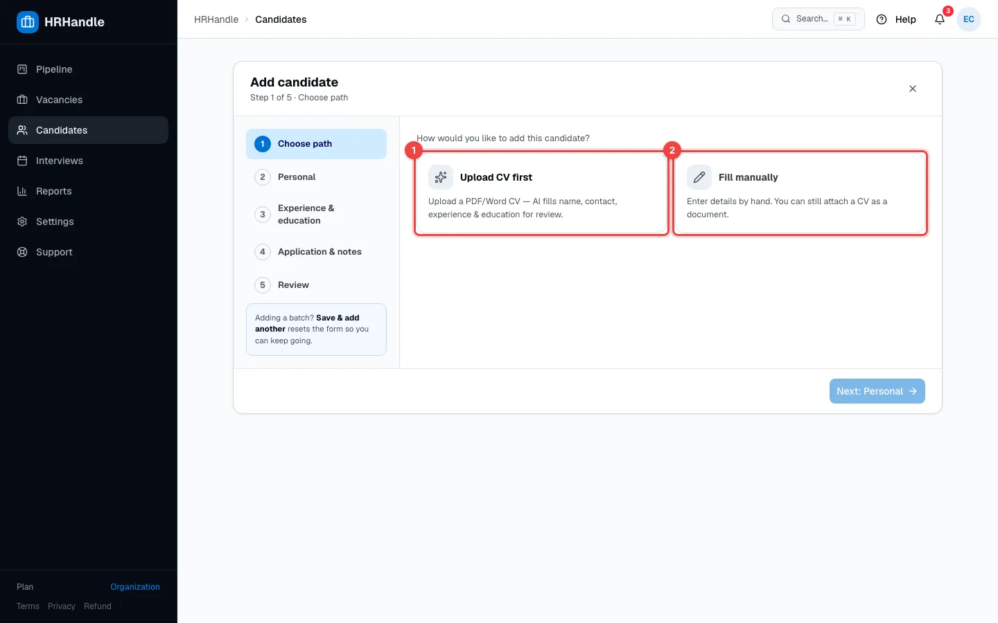998x623 pixels.
Task: Click the 'Add candidate' dialog title
Action: click(295, 82)
